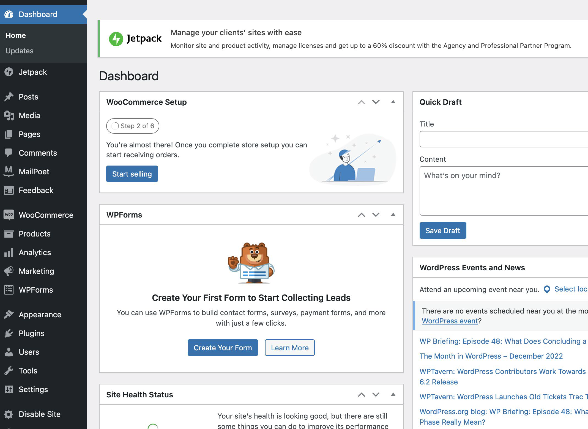Viewport: 588px width, 429px height.
Task: Open the WooCommerce menu label
Action: tap(46, 215)
